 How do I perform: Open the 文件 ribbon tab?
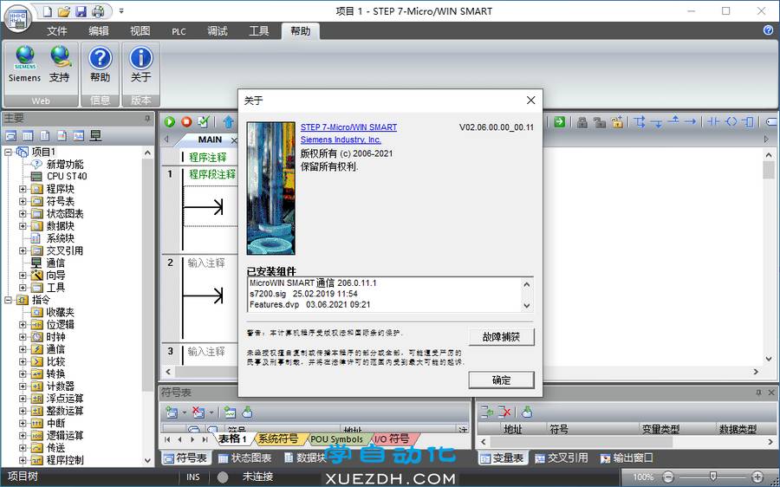click(x=57, y=31)
